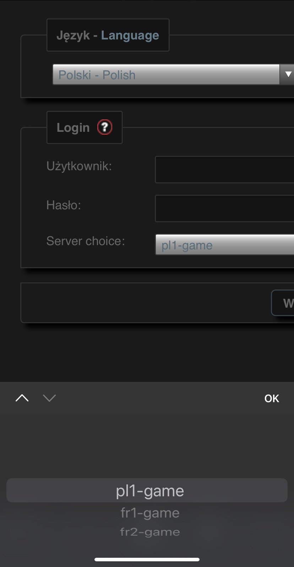This screenshot has height=567, width=294.
Task: Tap the Server choice label
Action: coord(86,241)
